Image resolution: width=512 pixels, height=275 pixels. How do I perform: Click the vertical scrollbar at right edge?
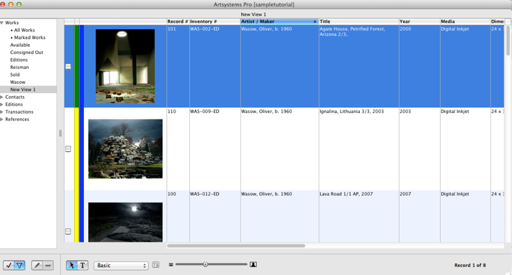tap(508, 40)
